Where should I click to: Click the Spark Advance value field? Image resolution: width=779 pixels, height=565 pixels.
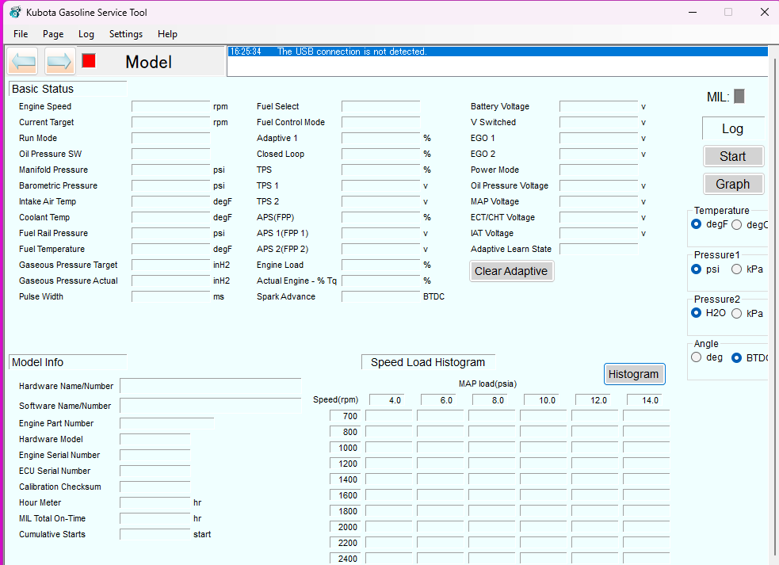380,296
